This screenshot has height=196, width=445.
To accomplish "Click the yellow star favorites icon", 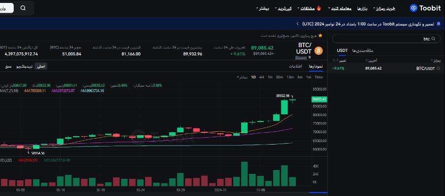I will click(320, 36).
